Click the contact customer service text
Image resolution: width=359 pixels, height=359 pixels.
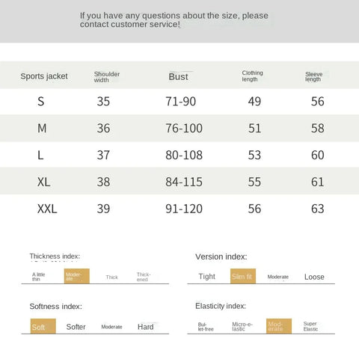129,25
